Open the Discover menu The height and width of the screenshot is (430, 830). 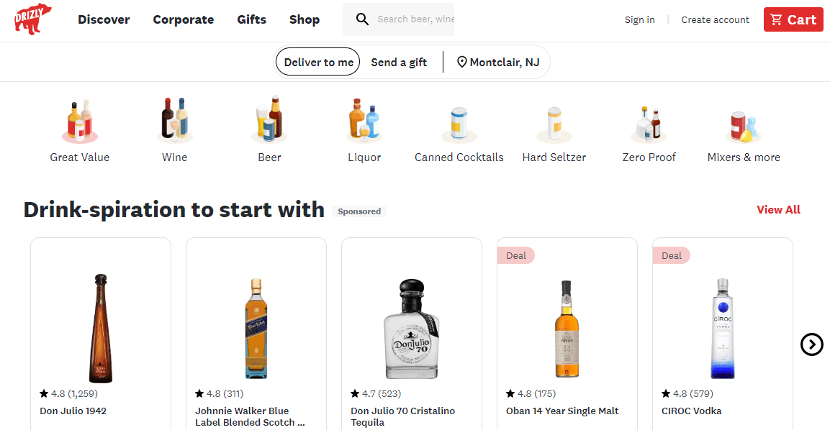point(104,19)
